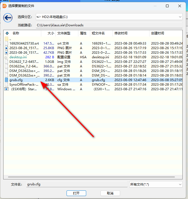Select DS3622_7.2-6457... img file
The image size is (188, 199).
point(24,62)
